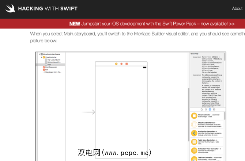Click the Tab Bar Controller library icon
Viewport: 245px width, 161px height.
[194, 158]
